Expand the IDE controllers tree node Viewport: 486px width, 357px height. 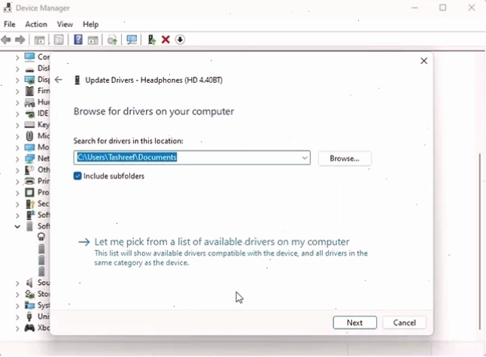click(x=17, y=113)
